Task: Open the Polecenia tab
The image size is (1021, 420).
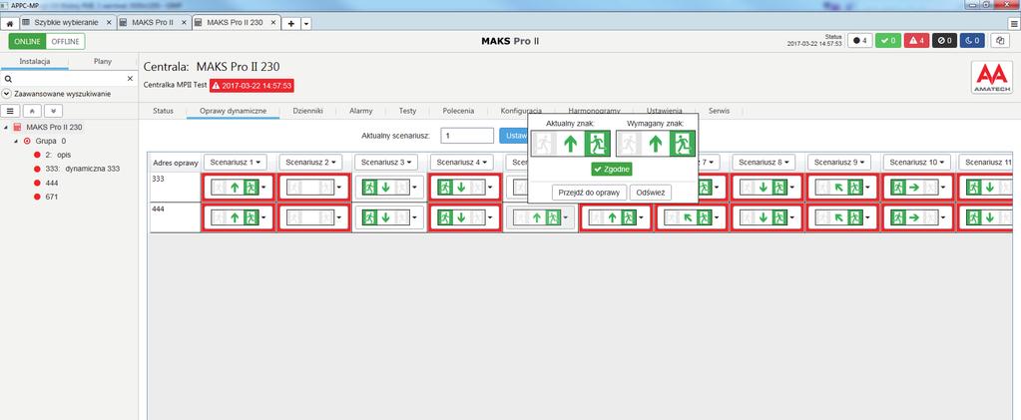Action: [458, 111]
